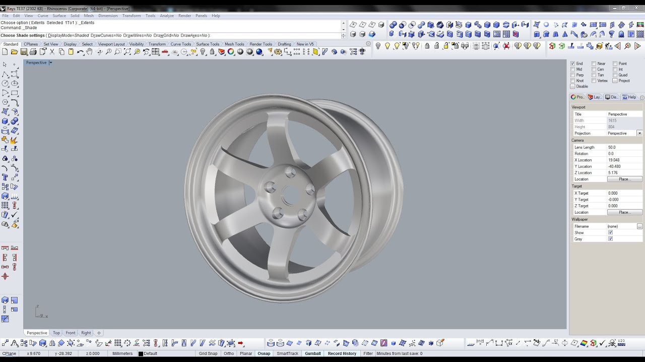
Task: Open the Perspective viewport title dropdown arrow
Action: [50, 63]
